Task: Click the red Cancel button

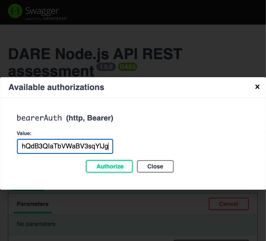Action: pos(229,204)
